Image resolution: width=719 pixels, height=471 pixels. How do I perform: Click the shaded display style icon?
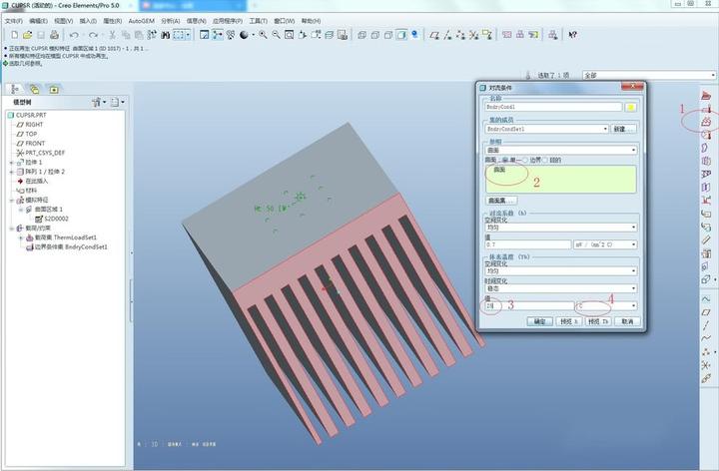[401, 35]
